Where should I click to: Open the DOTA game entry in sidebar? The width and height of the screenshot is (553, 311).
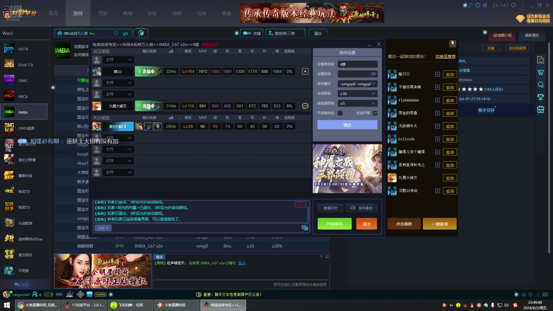(24, 49)
